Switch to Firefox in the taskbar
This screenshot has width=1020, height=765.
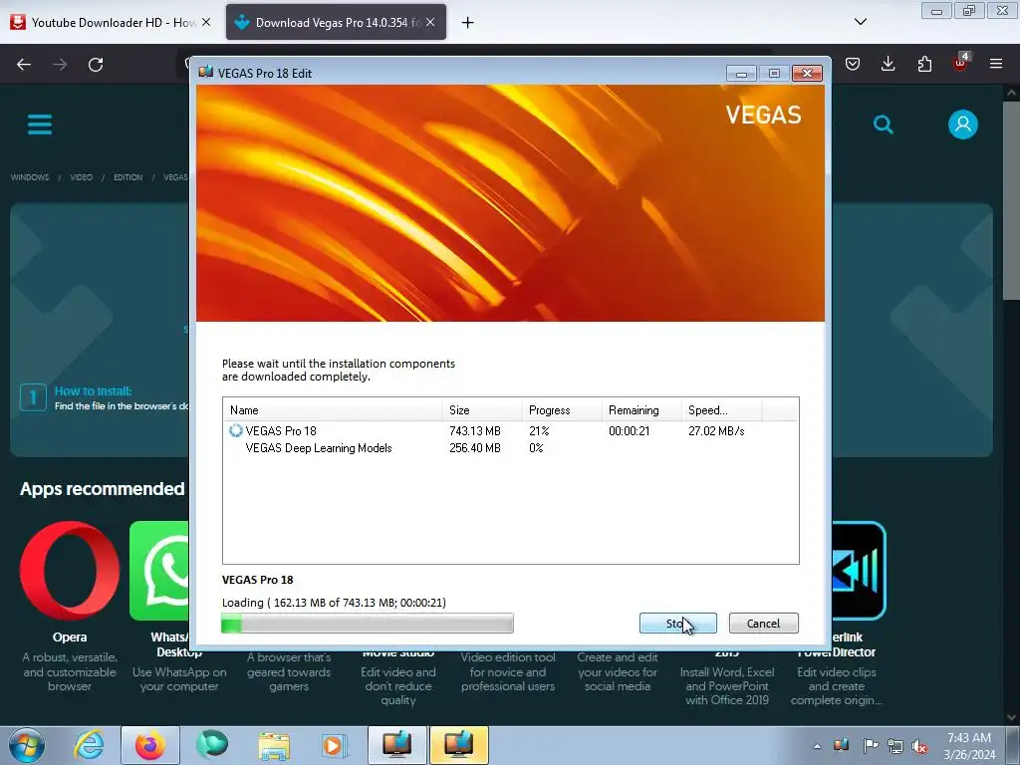click(x=150, y=745)
